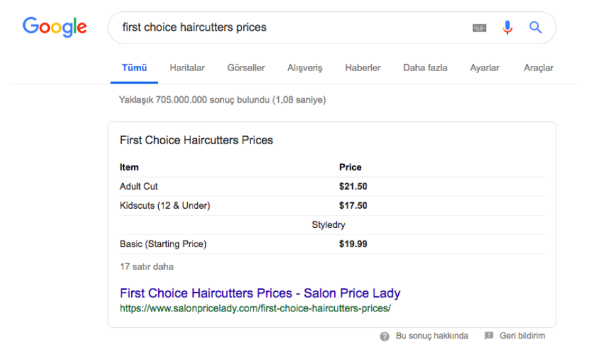
Task: Start voice search with microphone icon
Action: click(x=507, y=28)
